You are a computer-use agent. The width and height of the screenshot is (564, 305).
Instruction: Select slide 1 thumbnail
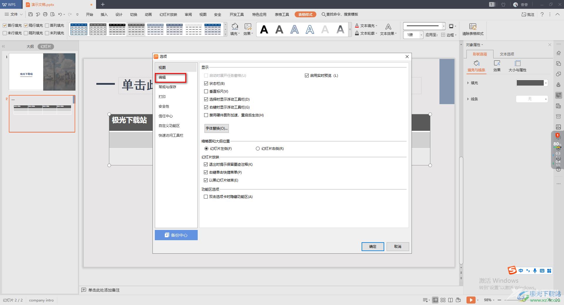pyautogui.click(x=42, y=72)
